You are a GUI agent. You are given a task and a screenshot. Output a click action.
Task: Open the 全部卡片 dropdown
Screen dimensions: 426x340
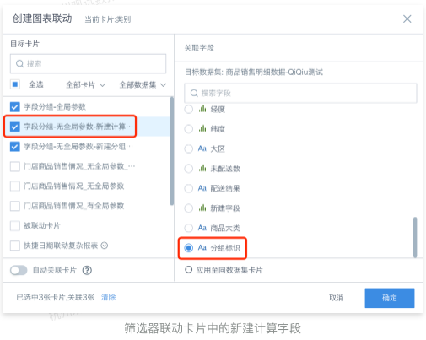click(85, 84)
